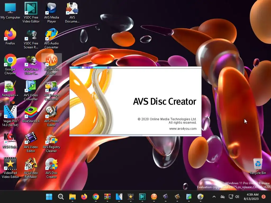The image size is (271, 203).
Task: Open the clock showing 4:39 AM
Action: pos(251,197)
